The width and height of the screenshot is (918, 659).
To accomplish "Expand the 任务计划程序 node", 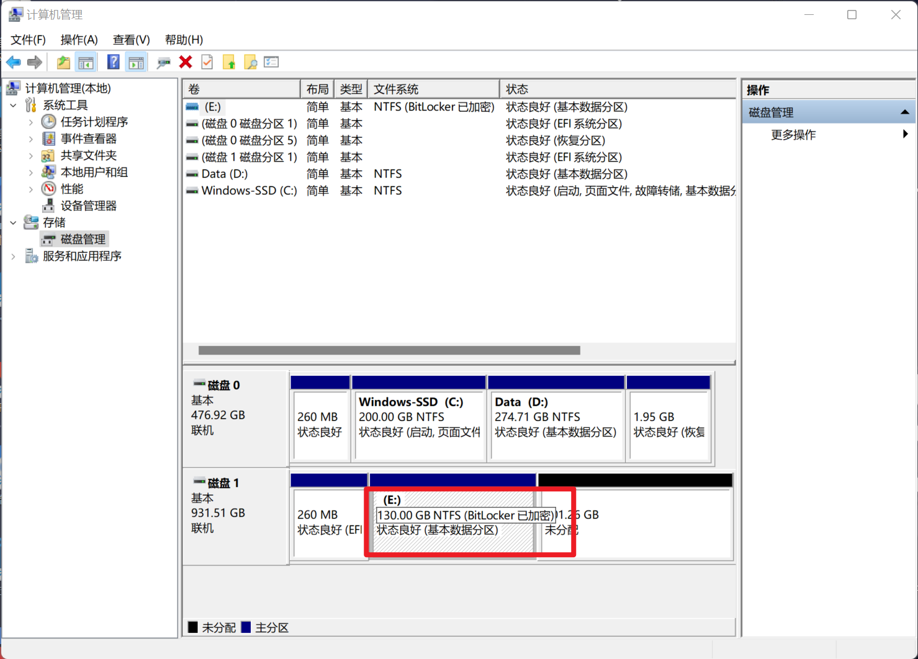I will (x=31, y=122).
